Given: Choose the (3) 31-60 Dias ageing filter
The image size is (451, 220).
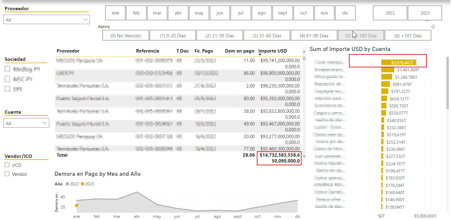Looking at the screenshot, I should click(267, 36).
